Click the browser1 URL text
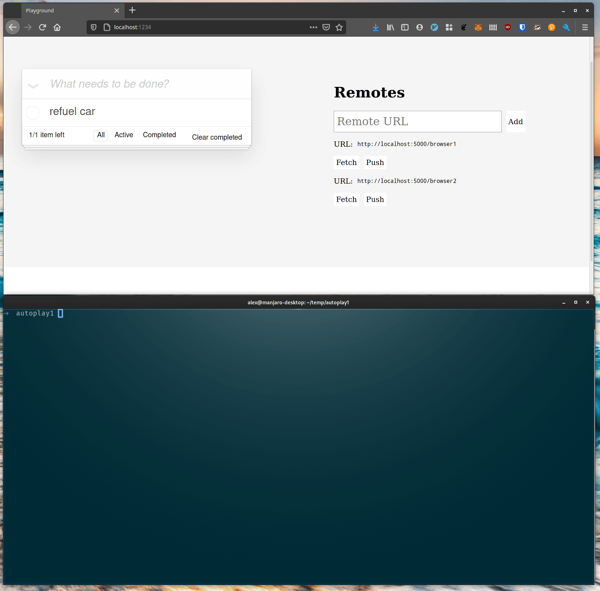 click(x=407, y=144)
